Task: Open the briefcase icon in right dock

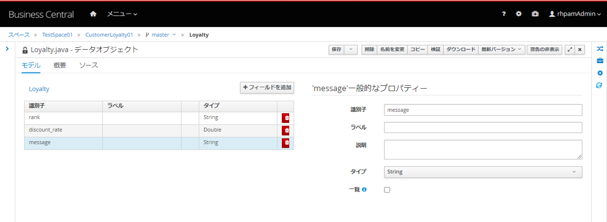Action: pos(600,61)
